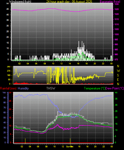The width and height of the screenshot is (124, 150).
Task: Click the Humidity legend label
Action: (x=23, y=88)
